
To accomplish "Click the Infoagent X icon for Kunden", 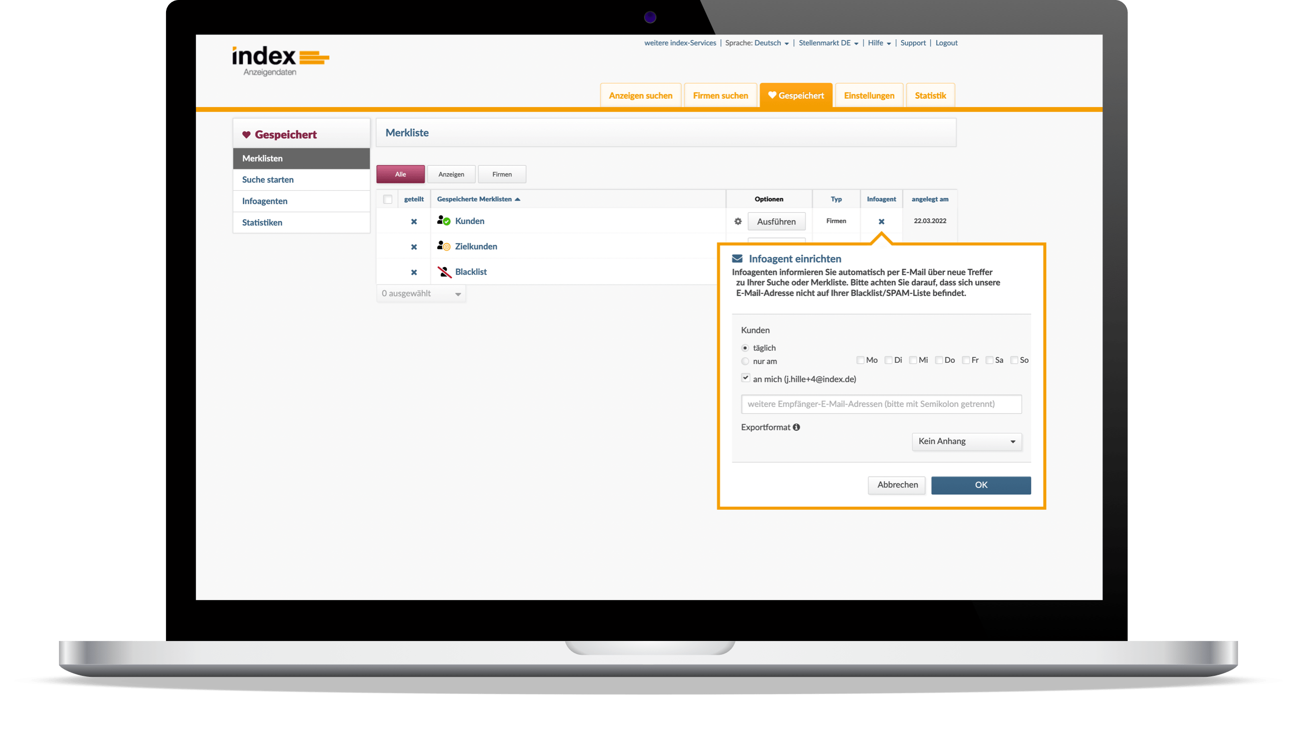I will (881, 222).
